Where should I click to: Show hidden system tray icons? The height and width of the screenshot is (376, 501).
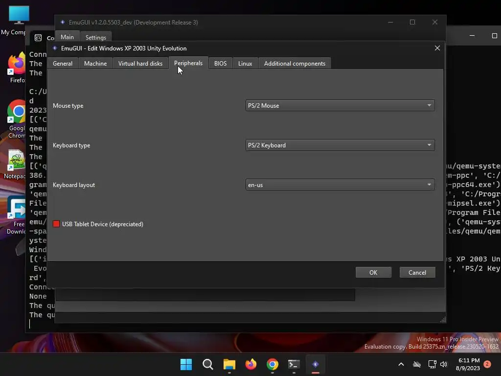coord(401,364)
